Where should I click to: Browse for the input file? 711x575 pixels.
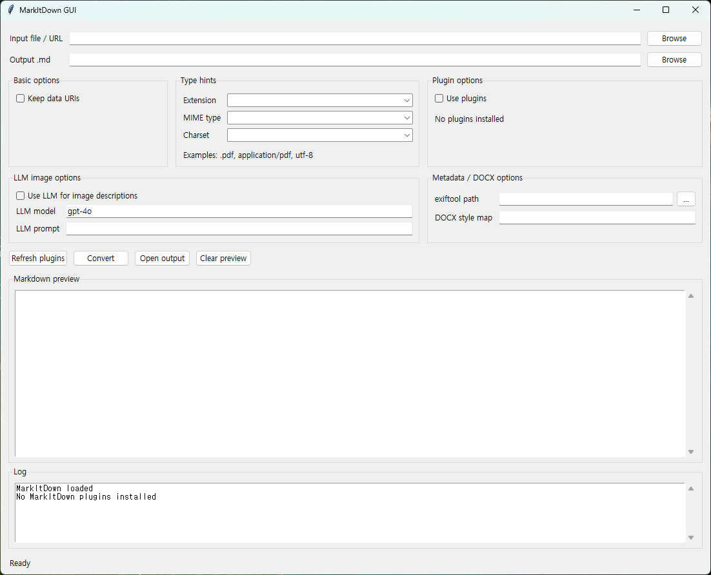[x=674, y=39]
